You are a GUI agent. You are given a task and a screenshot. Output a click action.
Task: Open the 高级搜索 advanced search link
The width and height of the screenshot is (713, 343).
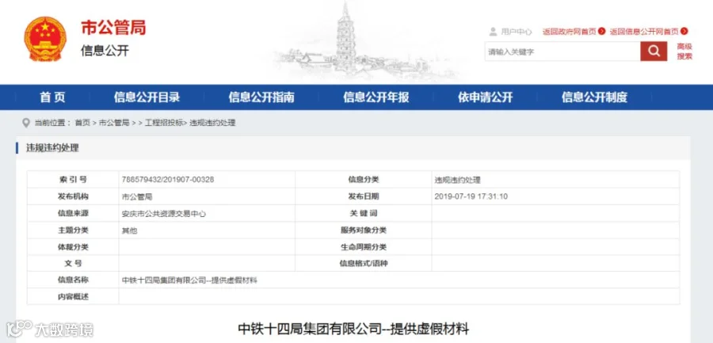tap(684, 51)
